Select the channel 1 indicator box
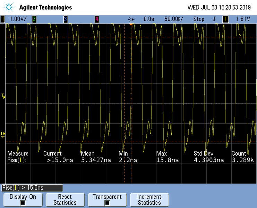Viewport: 257px width, 208px height. pyautogui.click(x=3, y=19)
